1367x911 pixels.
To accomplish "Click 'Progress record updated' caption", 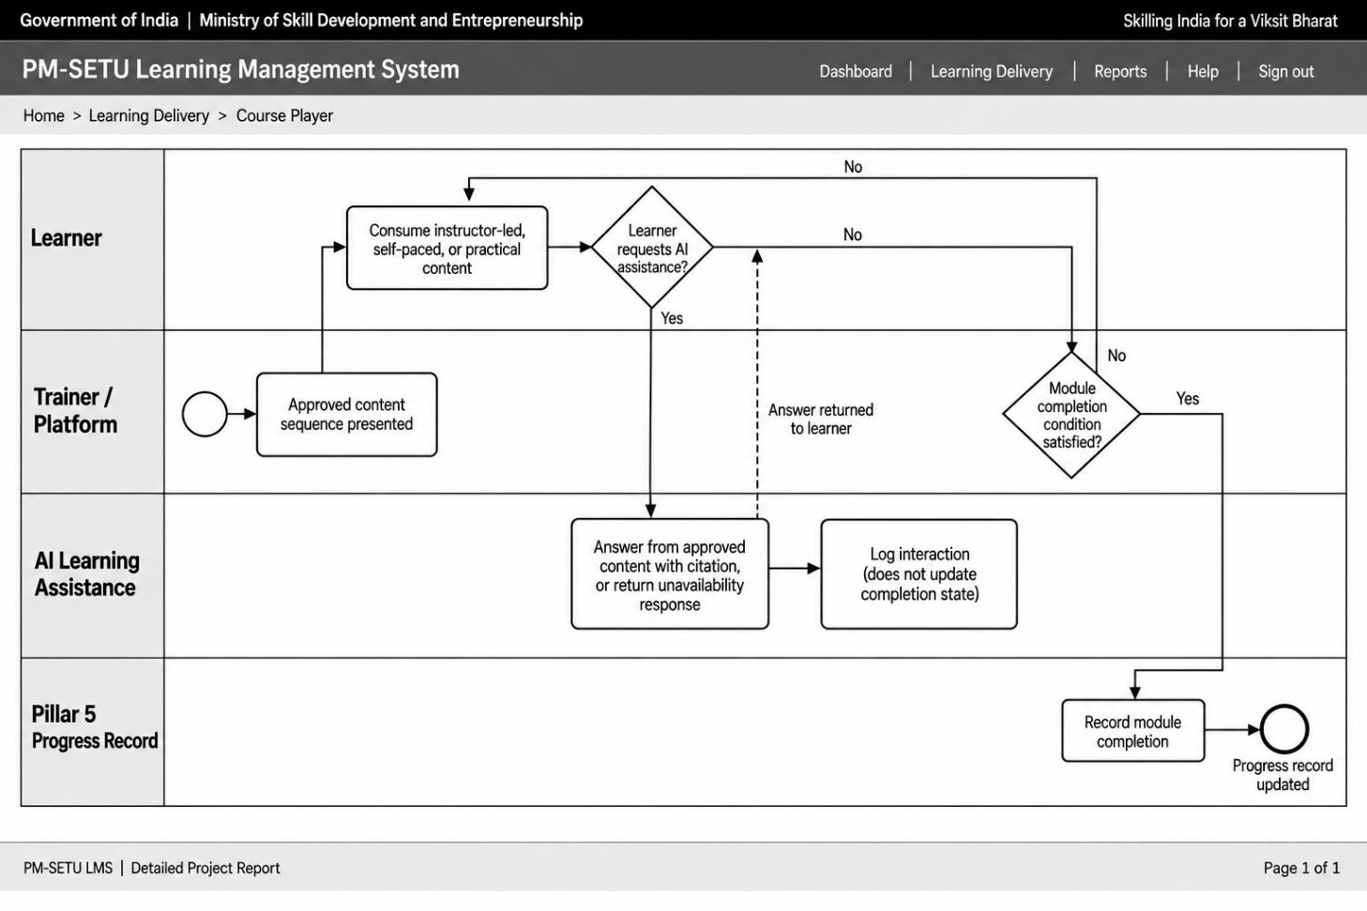I will click(1283, 775).
